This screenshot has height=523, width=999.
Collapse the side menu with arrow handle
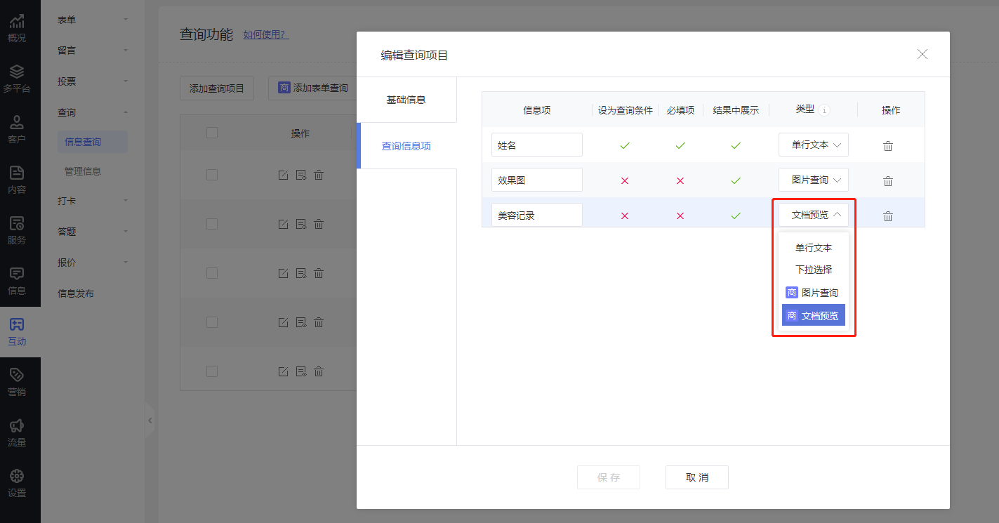tap(150, 421)
